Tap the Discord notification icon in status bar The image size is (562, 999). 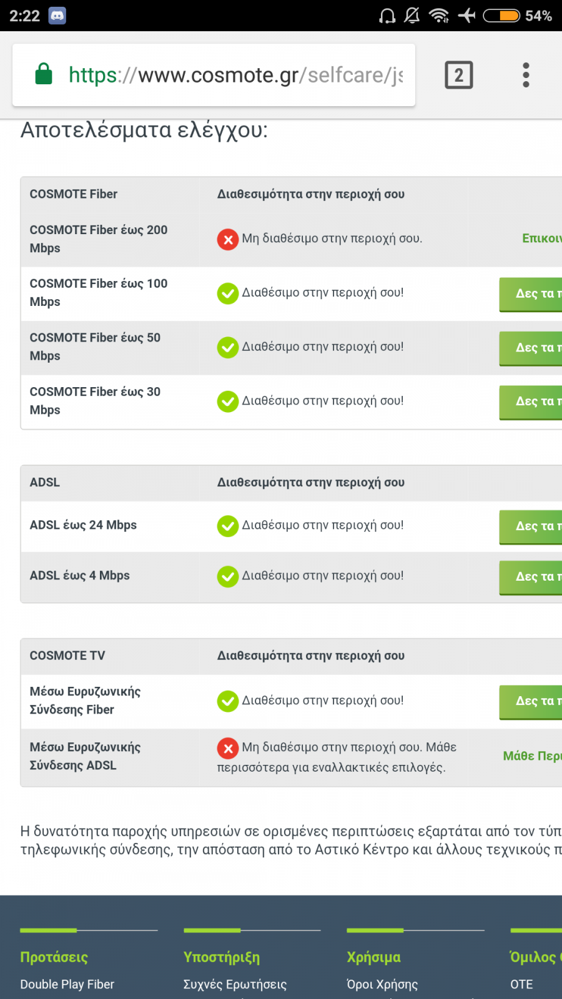tap(57, 16)
